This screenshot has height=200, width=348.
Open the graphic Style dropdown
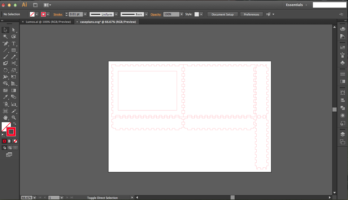click(201, 14)
